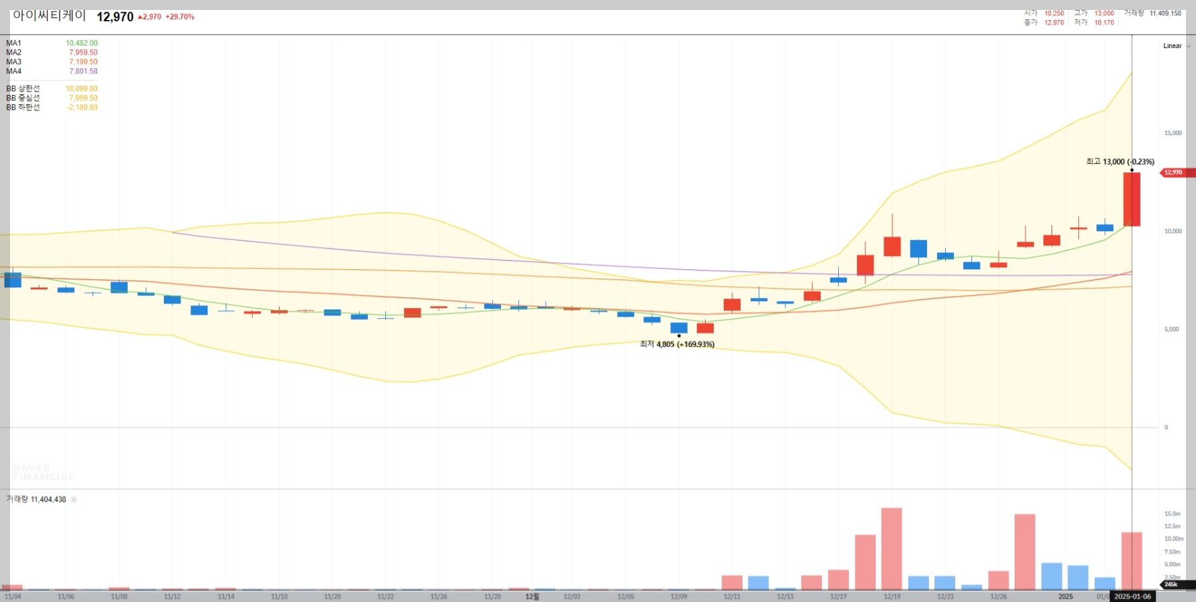Click the 5,000 price axis label
This screenshot has height=602, width=1196.
coord(1171,329)
